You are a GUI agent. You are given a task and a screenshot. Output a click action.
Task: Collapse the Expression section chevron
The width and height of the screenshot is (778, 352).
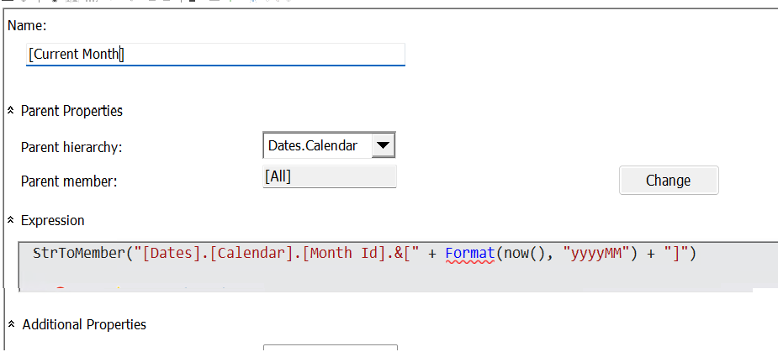click(10, 220)
